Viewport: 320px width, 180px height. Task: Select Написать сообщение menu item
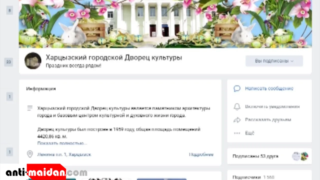269,88
